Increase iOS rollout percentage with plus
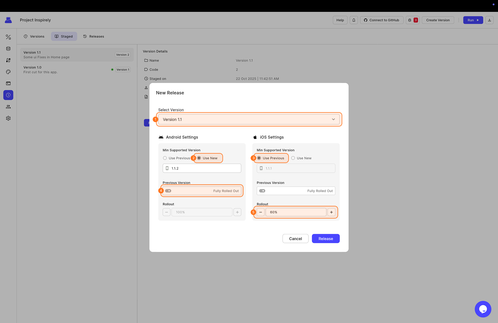 [331, 212]
